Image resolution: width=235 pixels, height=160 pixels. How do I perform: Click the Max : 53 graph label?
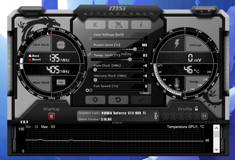(48, 127)
